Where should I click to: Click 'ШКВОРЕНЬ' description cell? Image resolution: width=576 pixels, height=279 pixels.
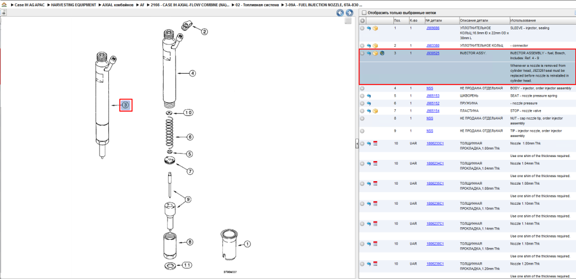(469, 96)
